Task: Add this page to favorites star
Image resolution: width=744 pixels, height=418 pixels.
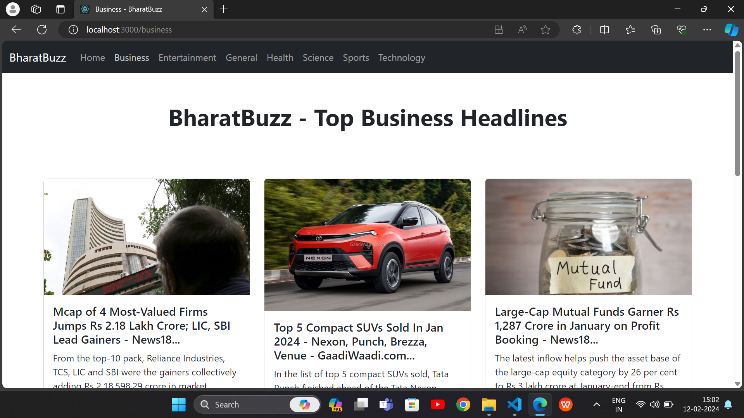Action: [x=545, y=30]
